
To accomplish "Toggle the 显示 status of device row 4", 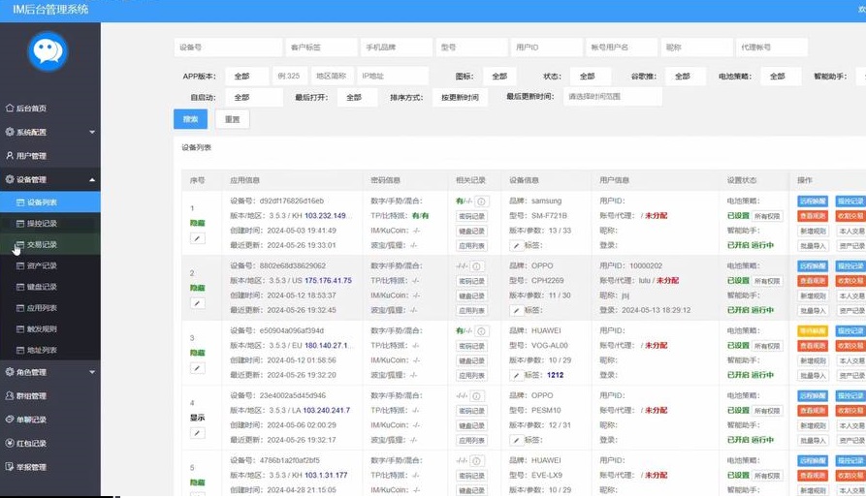I will point(197,418).
